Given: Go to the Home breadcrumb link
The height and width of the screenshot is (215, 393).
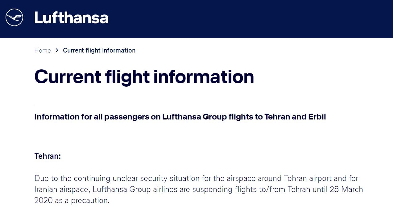Looking at the screenshot, I should coord(43,50).
